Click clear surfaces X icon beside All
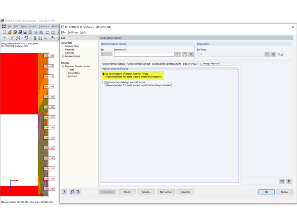Viewport: 297px width, 223px height. coord(273,54)
